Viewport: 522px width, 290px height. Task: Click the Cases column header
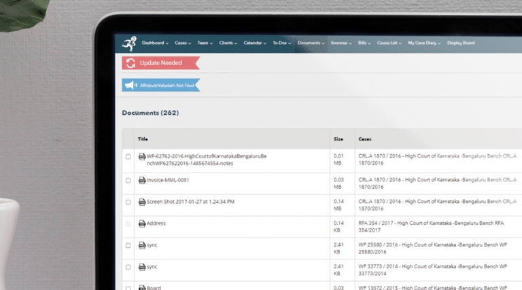coord(365,139)
